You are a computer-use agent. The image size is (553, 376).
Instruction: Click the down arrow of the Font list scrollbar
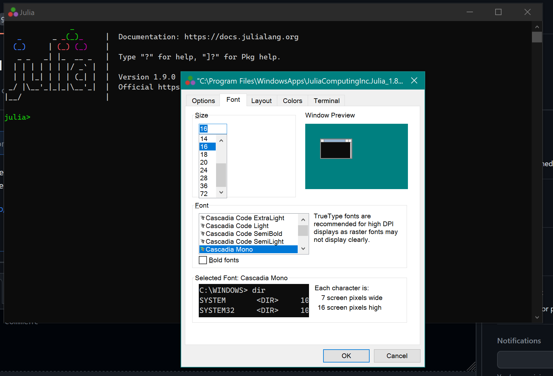[303, 248]
